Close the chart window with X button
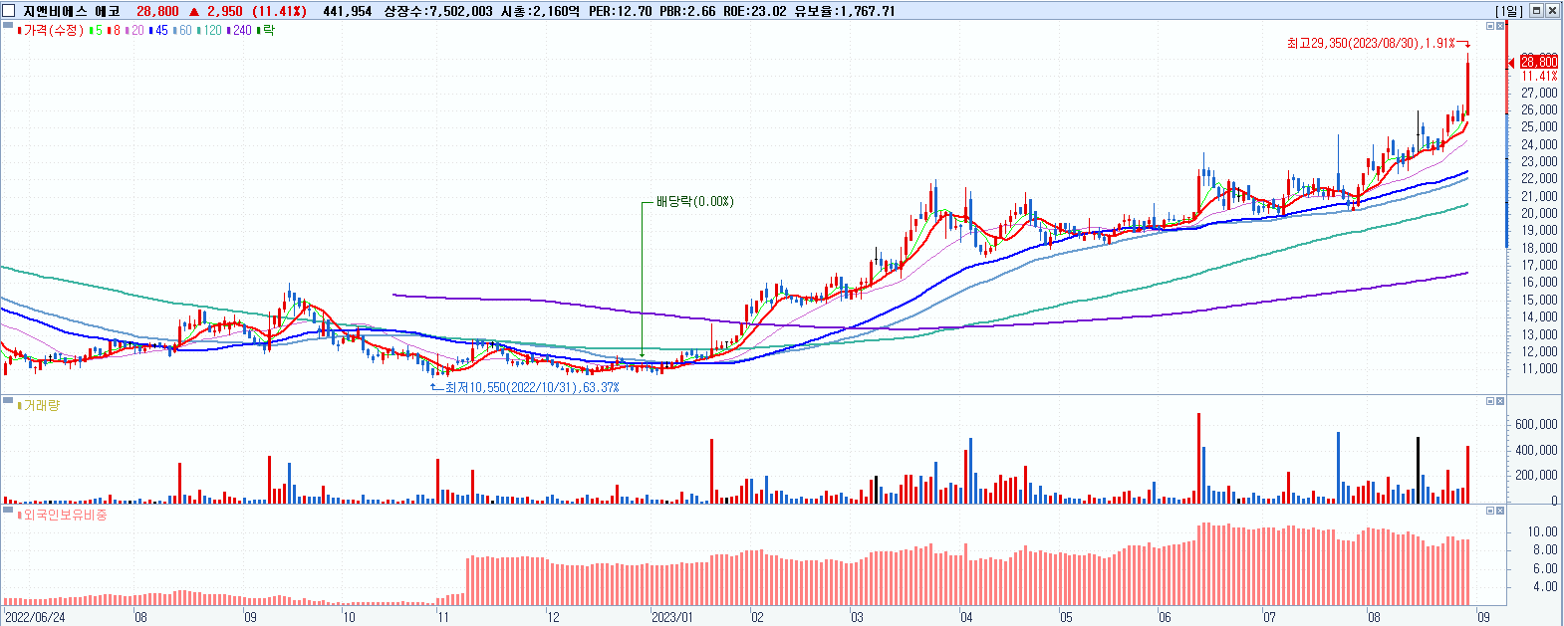The width and height of the screenshot is (1564, 626). 1552,11
